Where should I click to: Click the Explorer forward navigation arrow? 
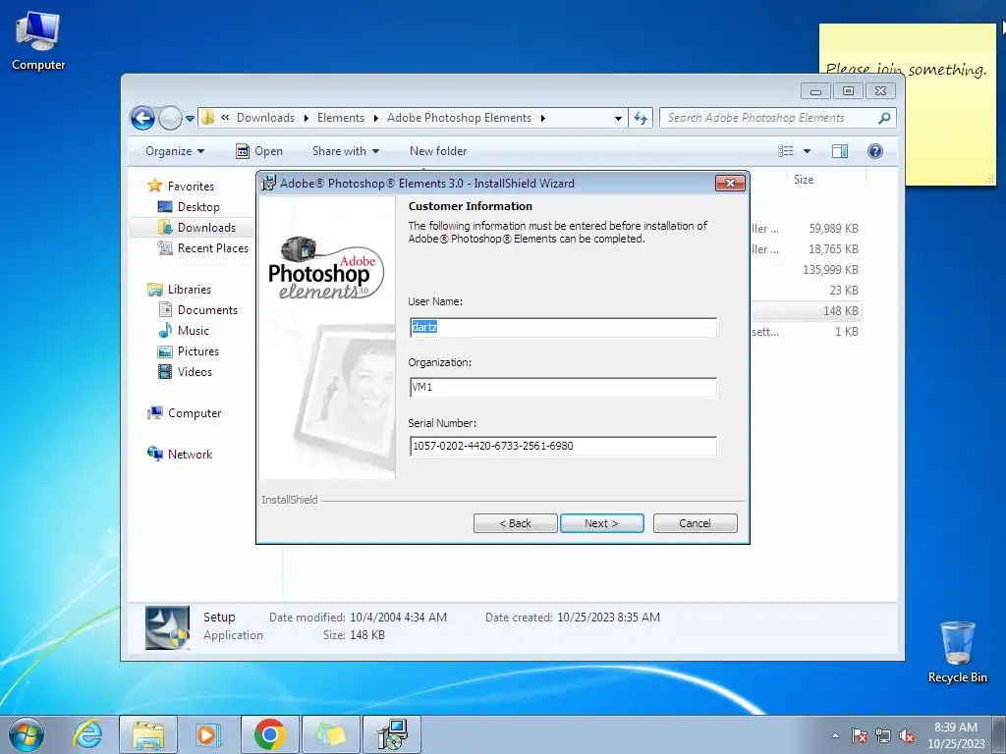(x=170, y=118)
